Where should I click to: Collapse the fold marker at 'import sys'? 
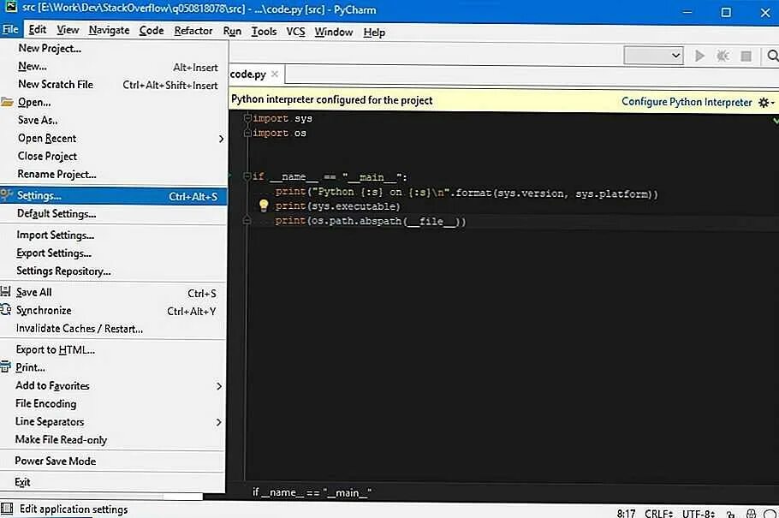point(247,118)
